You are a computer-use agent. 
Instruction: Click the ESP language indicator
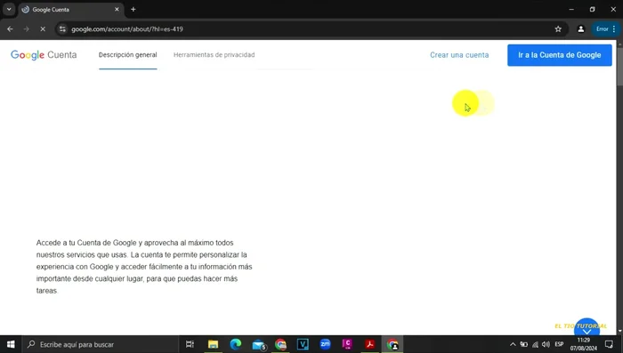[x=559, y=344]
